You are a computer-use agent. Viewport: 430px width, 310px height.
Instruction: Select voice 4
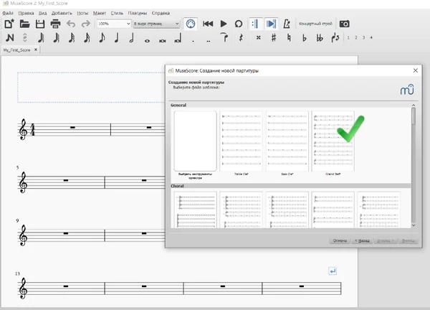(371, 37)
